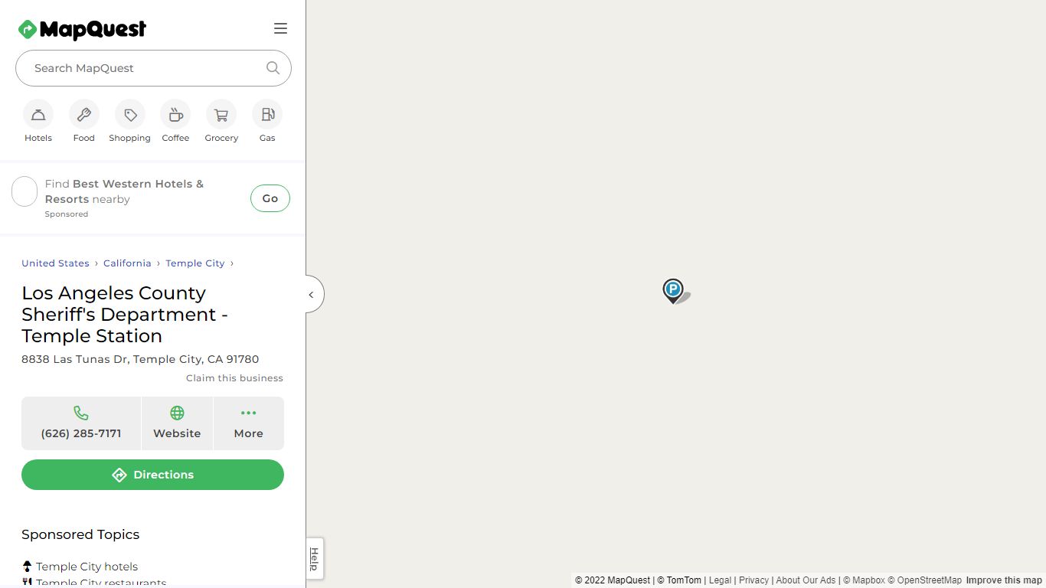Open the Website button
Screen dimensions: 1046x588
[x=177, y=423]
